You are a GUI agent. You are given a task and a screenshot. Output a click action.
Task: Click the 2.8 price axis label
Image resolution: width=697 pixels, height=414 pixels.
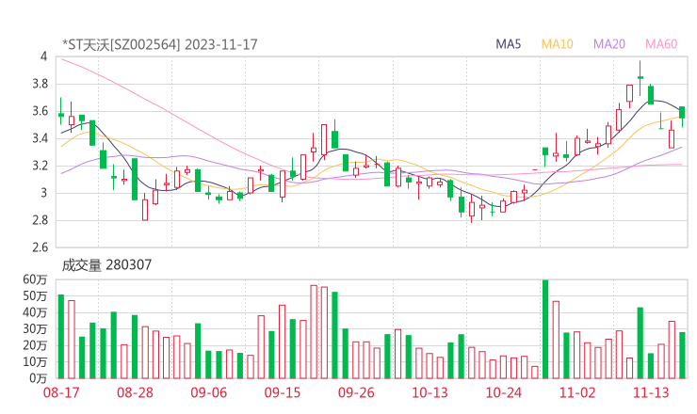click(40, 220)
